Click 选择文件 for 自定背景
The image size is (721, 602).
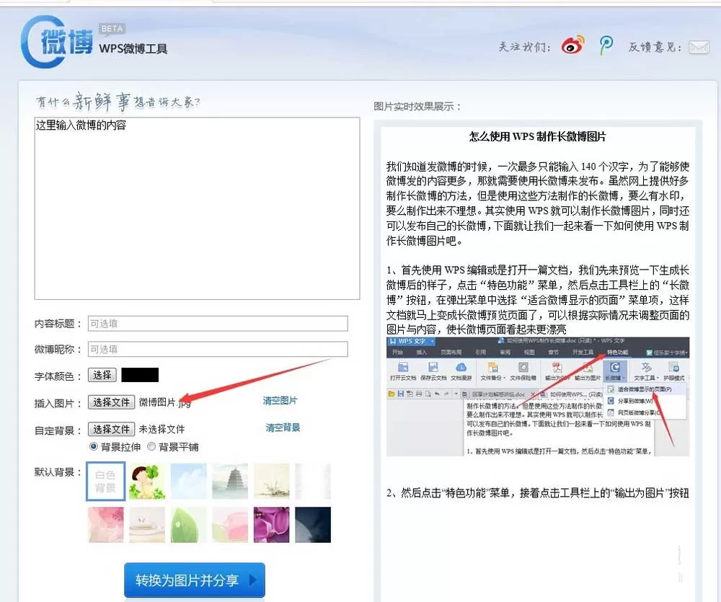coord(111,429)
